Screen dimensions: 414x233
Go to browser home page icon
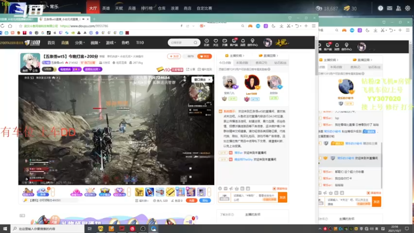10,26
